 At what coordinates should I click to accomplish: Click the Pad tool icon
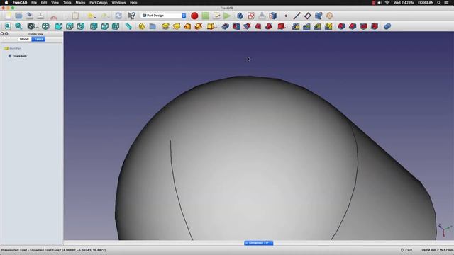click(165, 26)
